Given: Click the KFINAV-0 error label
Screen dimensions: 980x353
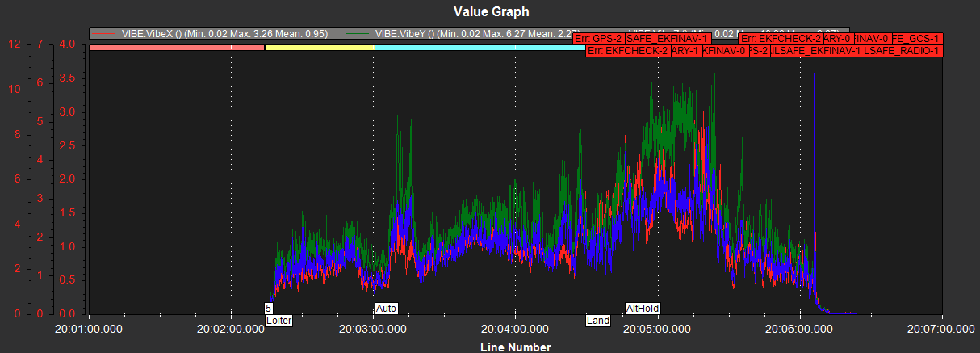Looking at the screenshot, I should [726, 51].
